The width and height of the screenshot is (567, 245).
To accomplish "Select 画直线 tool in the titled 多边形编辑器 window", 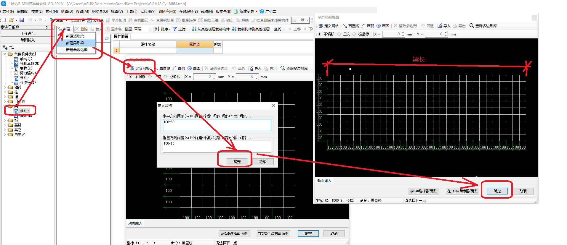I will coord(351,26).
